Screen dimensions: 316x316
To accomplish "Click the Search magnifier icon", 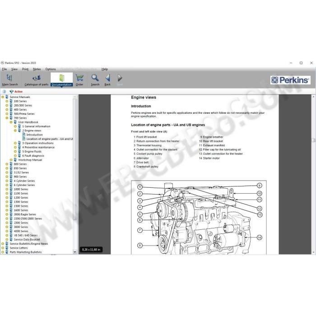I will 95,78.
